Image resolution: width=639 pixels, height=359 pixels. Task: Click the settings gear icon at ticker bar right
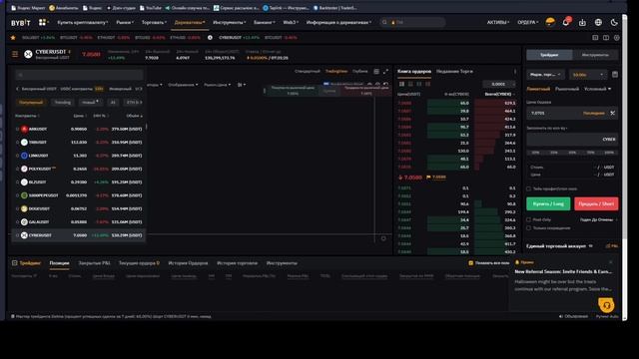[617, 38]
